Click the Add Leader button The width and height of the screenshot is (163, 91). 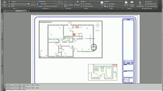pyautogui.click(x=87, y=4)
